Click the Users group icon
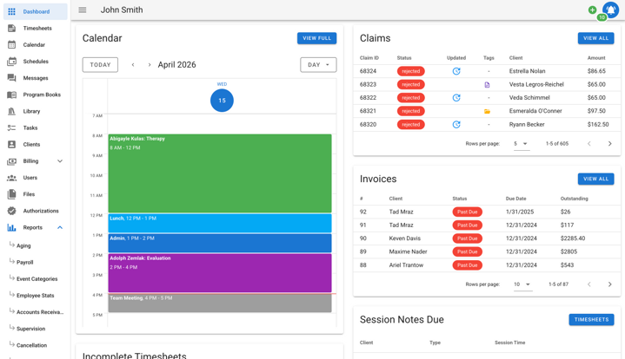 [x=11, y=178]
